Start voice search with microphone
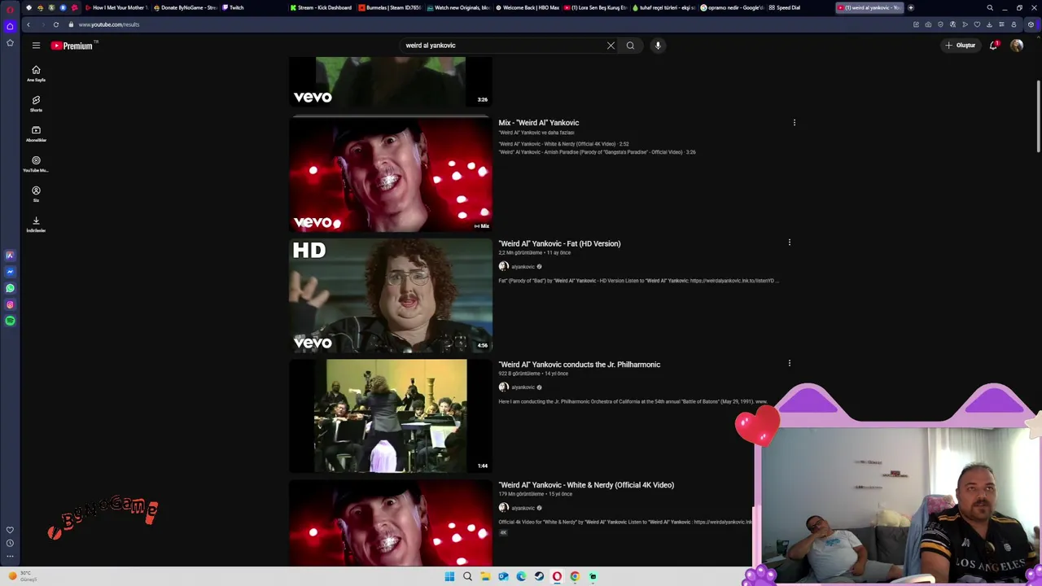 coord(658,46)
